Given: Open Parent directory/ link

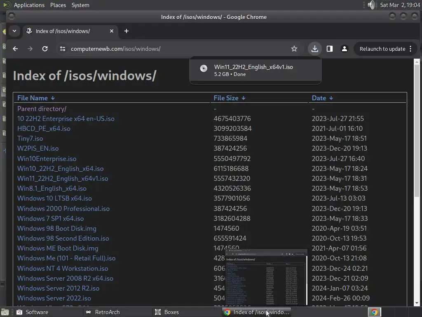Looking at the screenshot, I should pos(42,109).
